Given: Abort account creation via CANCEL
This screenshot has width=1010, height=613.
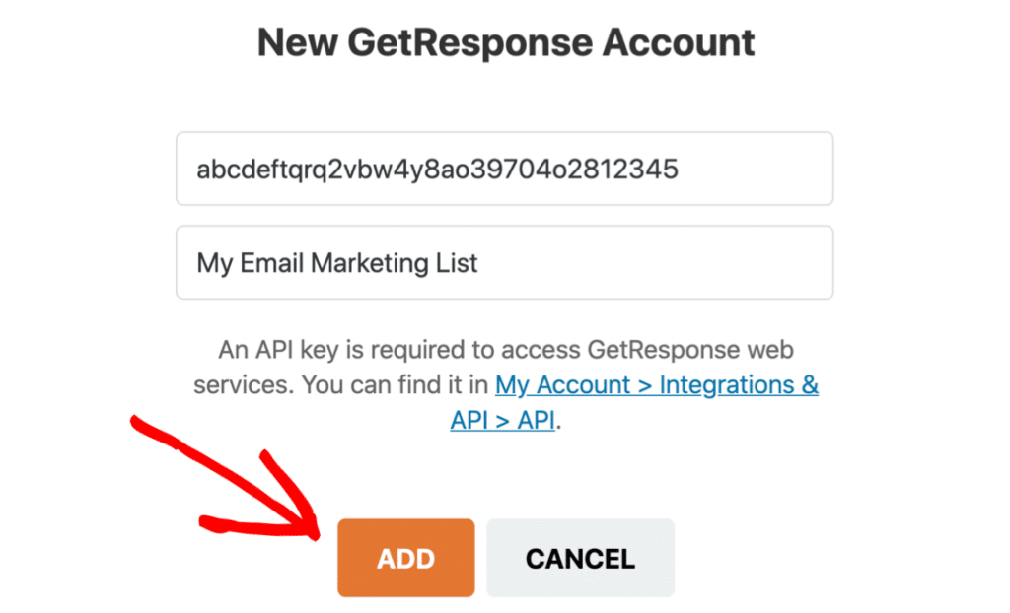Looking at the screenshot, I should [x=580, y=558].
